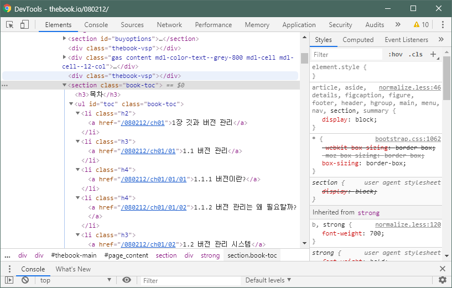
Task: Select drawer Console tab
Action: point(33,269)
